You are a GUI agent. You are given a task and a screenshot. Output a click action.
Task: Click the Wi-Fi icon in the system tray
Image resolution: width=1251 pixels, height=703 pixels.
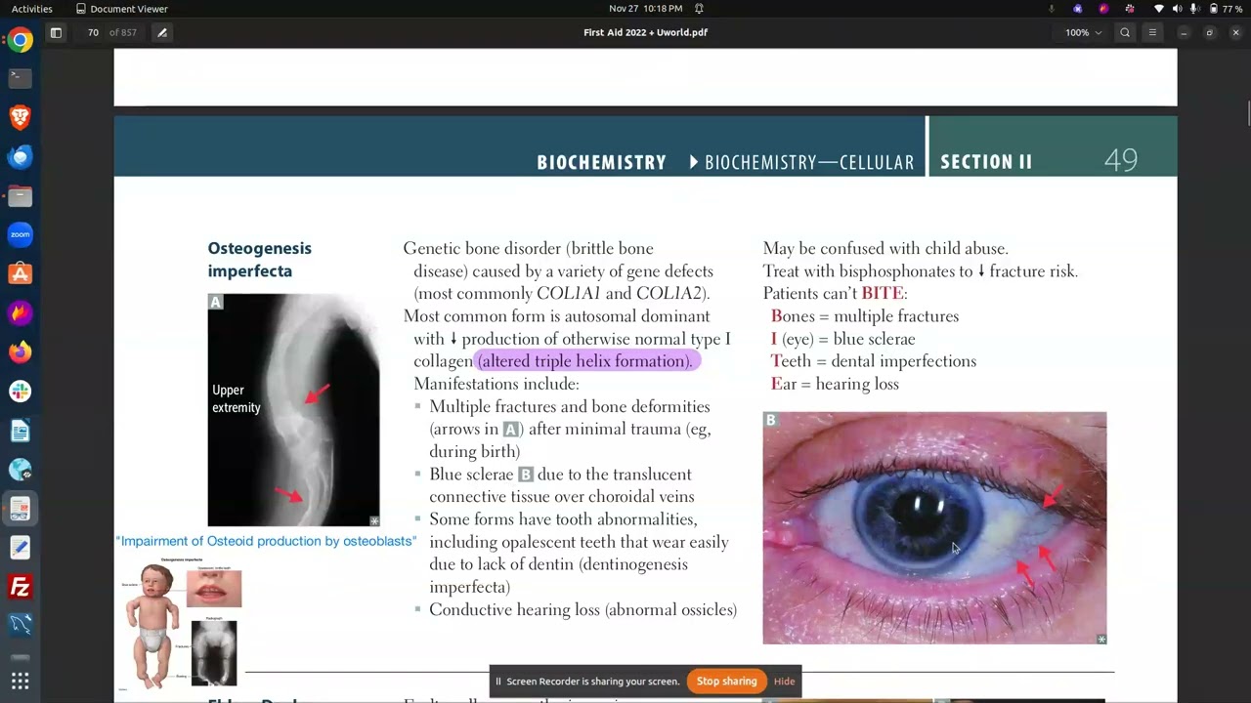pyautogui.click(x=1159, y=8)
